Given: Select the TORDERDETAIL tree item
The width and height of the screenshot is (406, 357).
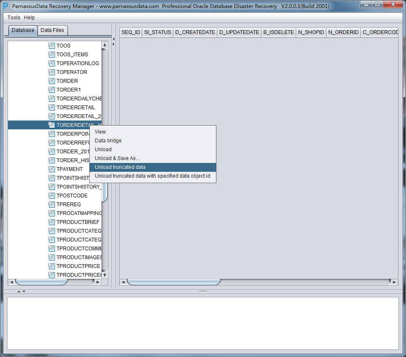Looking at the screenshot, I should [x=75, y=107].
